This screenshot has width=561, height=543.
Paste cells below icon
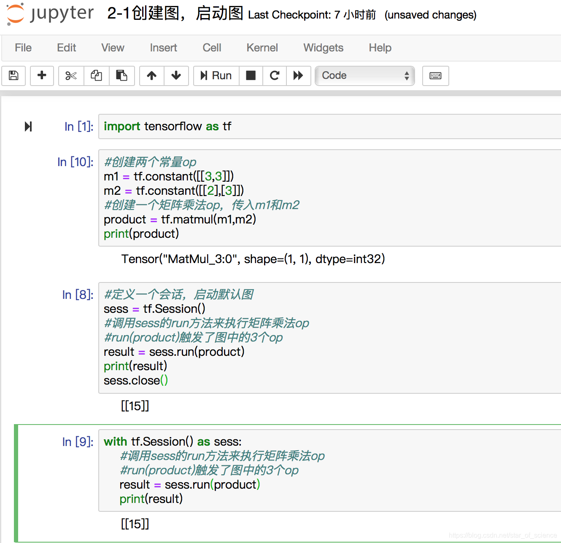(x=122, y=76)
